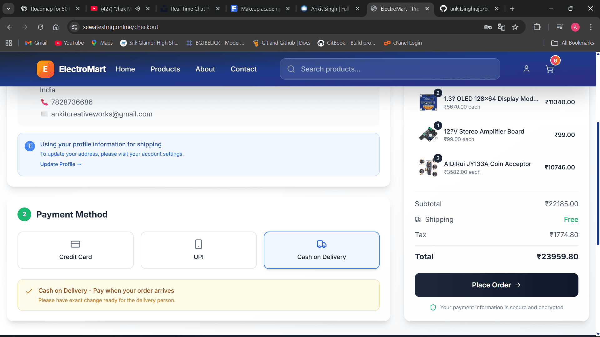600x337 pixels.
Task: Select Credit Card payment method
Action: pos(76,250)
